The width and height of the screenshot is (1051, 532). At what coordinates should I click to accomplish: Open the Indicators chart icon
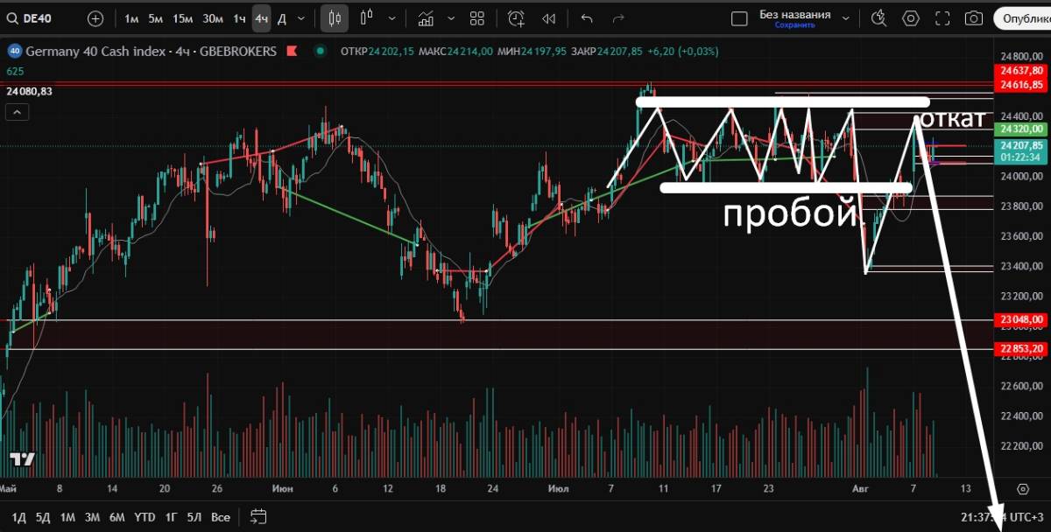tap(427, 18)
